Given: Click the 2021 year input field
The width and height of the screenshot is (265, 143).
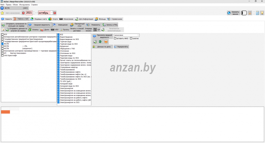Looking at the screenshot, I should (29, 13).
